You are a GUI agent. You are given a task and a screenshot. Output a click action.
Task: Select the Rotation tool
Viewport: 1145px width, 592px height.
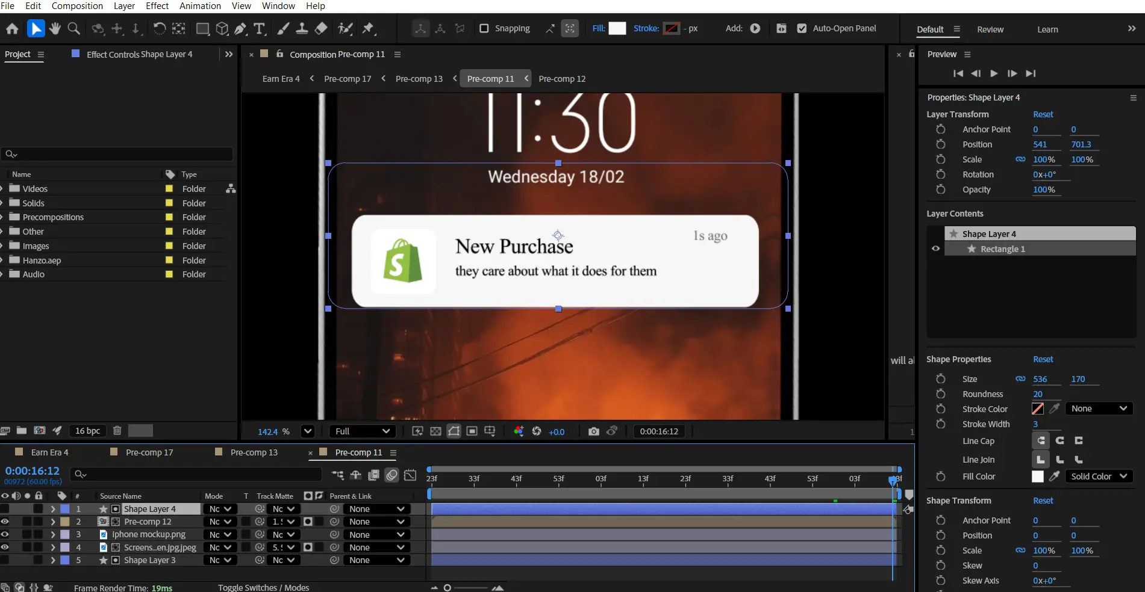click(159, 28)
